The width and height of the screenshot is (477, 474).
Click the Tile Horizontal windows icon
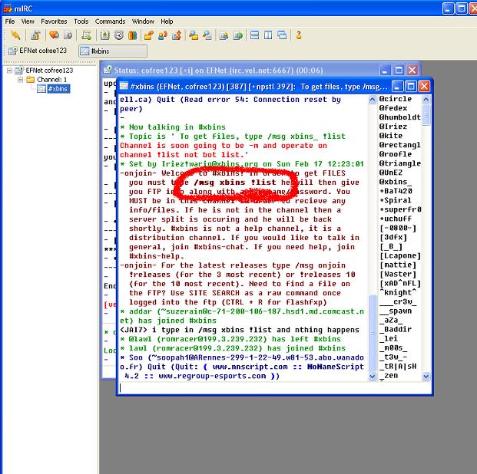(254, 35)
